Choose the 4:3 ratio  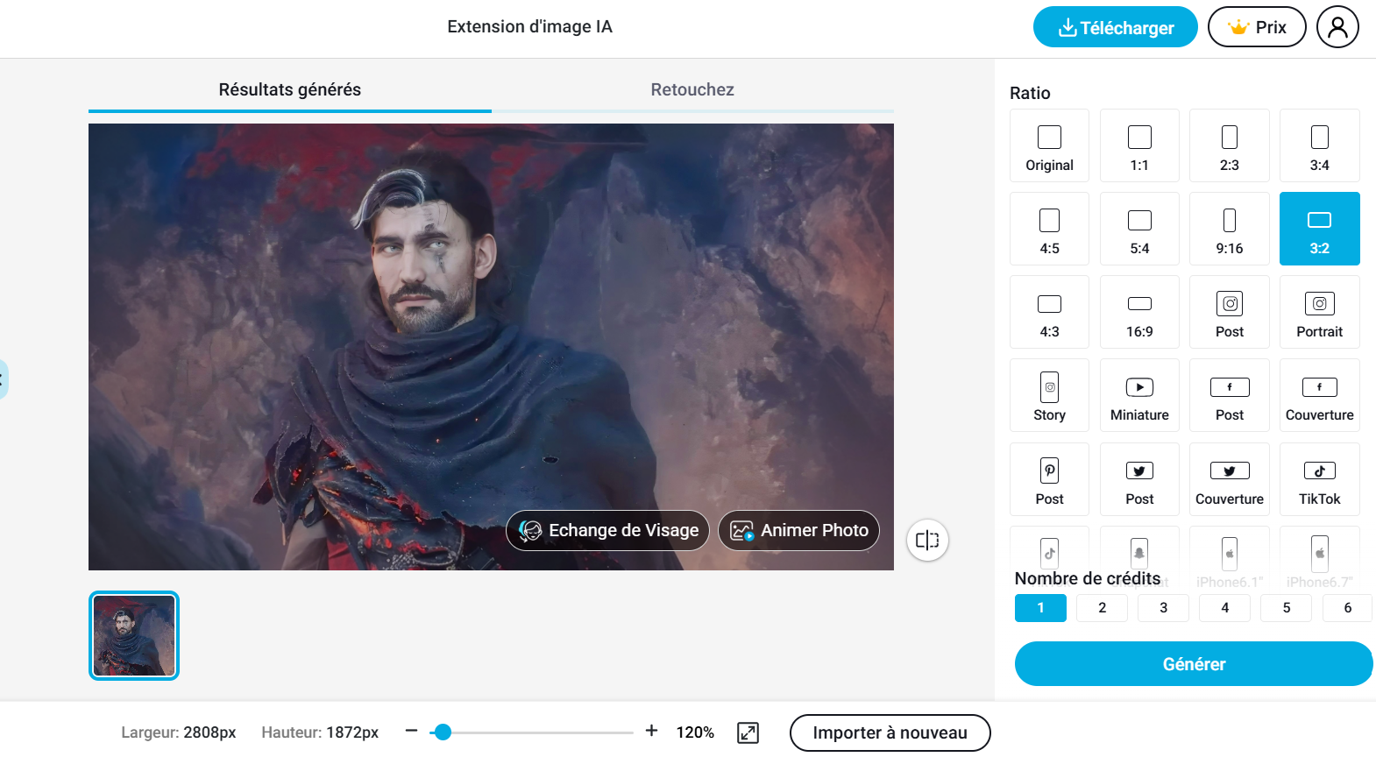[x=1049, y=312]
